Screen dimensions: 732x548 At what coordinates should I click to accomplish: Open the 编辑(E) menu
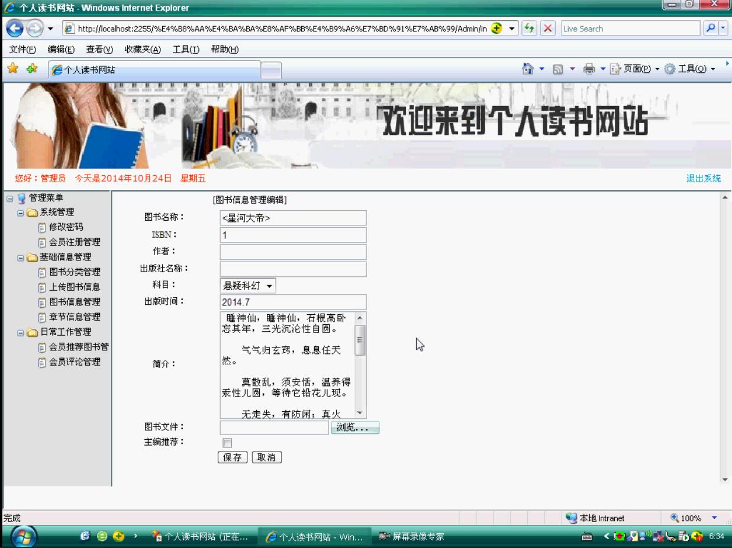coord(60,49)
